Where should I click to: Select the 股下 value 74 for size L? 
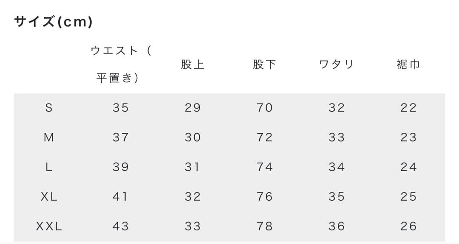click(264, 167)
